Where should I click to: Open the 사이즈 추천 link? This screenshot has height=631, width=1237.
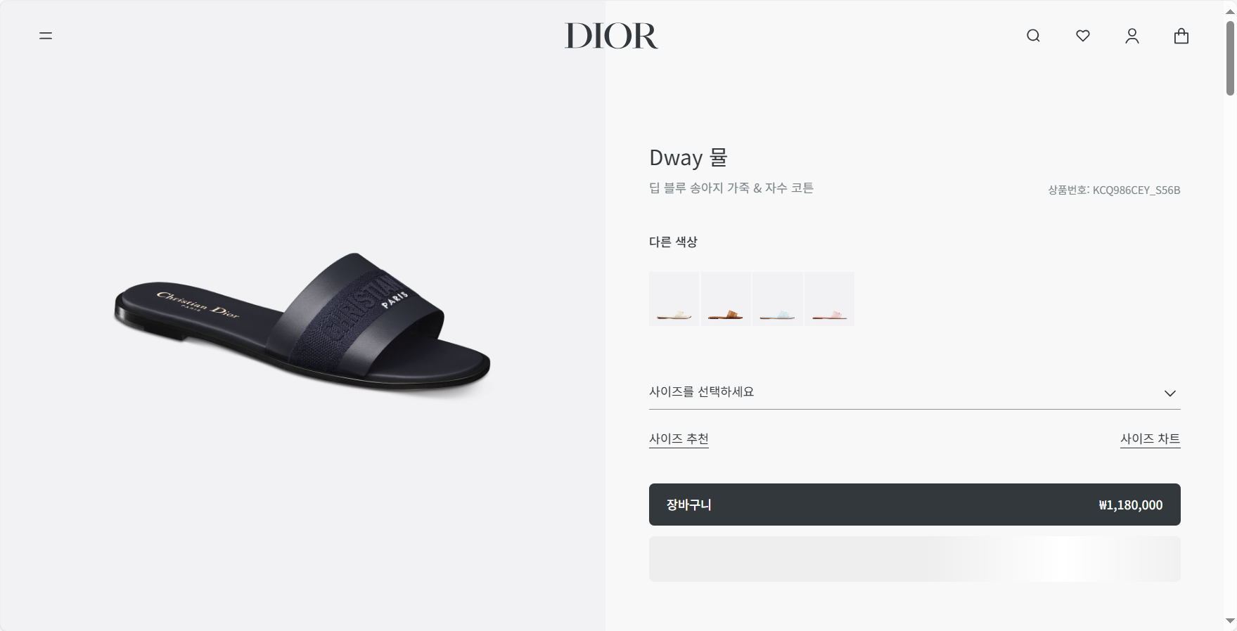(679, 438)
